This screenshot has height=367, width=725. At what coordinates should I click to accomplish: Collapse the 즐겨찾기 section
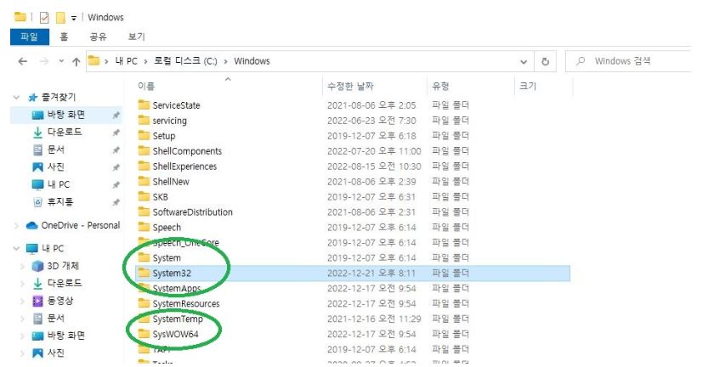(x=17, y=98)
